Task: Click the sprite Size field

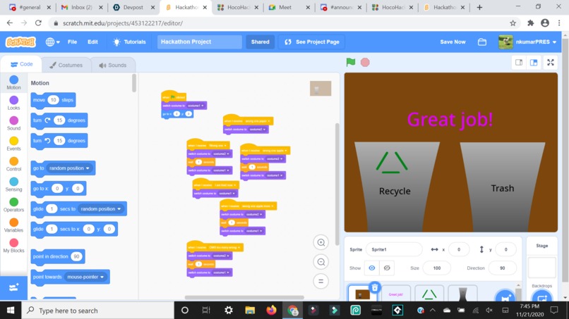Action: point(436,268)
